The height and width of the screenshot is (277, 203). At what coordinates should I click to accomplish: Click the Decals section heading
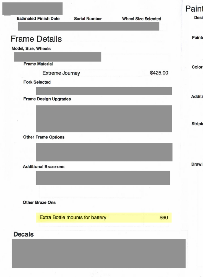24,234
